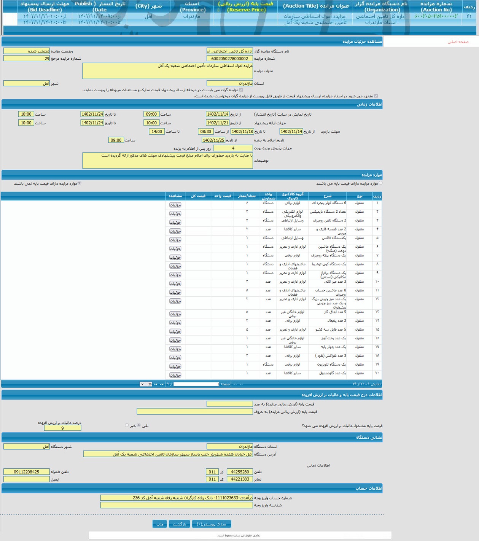
Task: Open rows-per-page dropdown showing 20
Action: pos(146,384)
